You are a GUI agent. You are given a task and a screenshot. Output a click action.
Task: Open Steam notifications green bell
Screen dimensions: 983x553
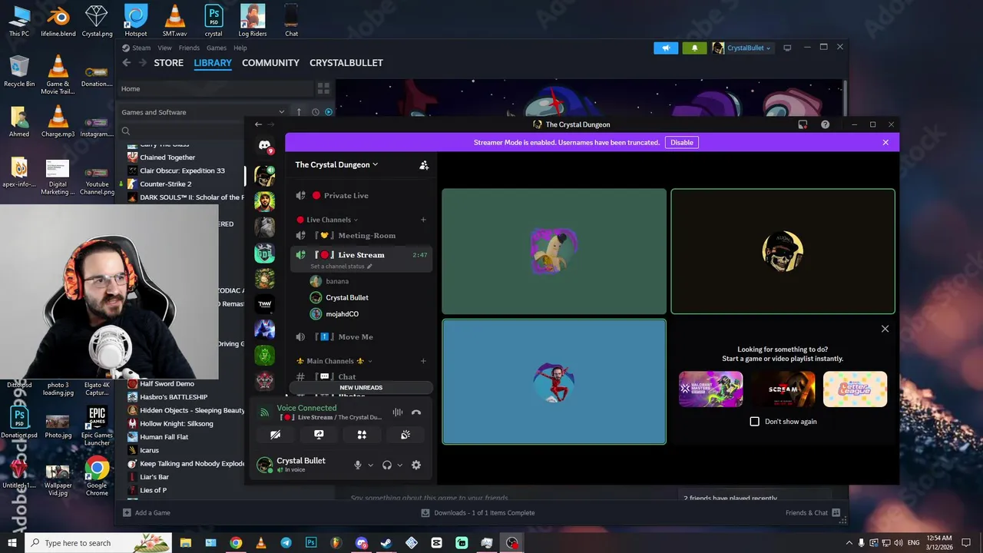click(695, 48)
